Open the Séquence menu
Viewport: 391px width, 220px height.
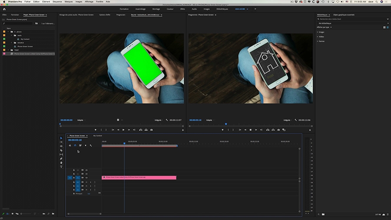click(57, 1)
